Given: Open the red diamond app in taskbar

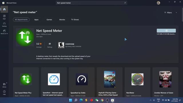Looking at the screenshot, I should [91, 100].
